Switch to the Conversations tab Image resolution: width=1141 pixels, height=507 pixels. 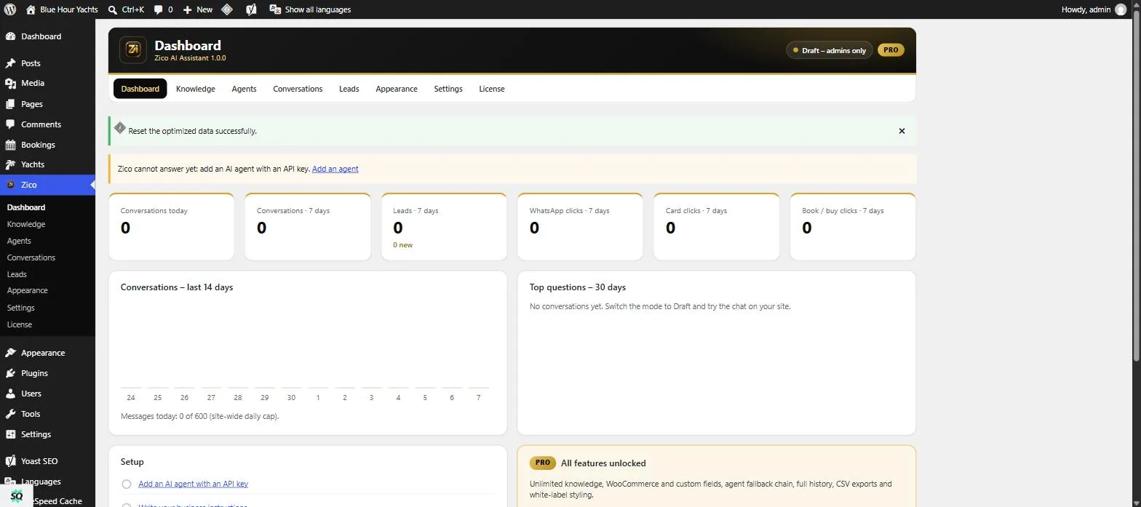point(298,89)
